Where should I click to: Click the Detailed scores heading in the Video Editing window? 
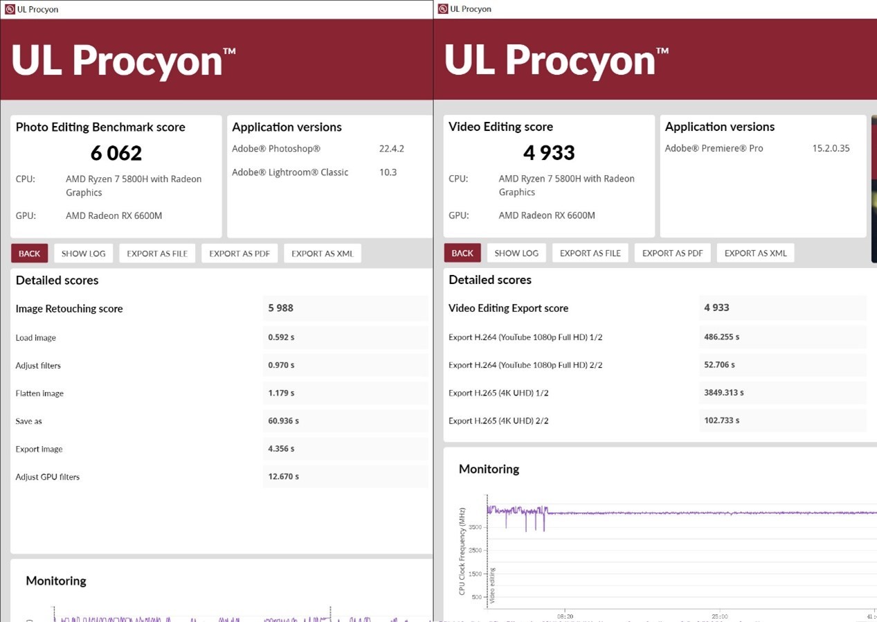(x=490, y=280)
